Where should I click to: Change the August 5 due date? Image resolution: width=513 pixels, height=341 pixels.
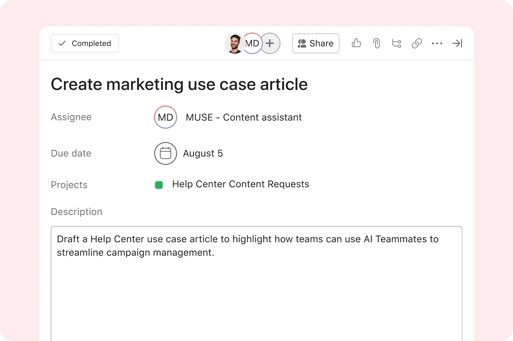coord(203,153)
